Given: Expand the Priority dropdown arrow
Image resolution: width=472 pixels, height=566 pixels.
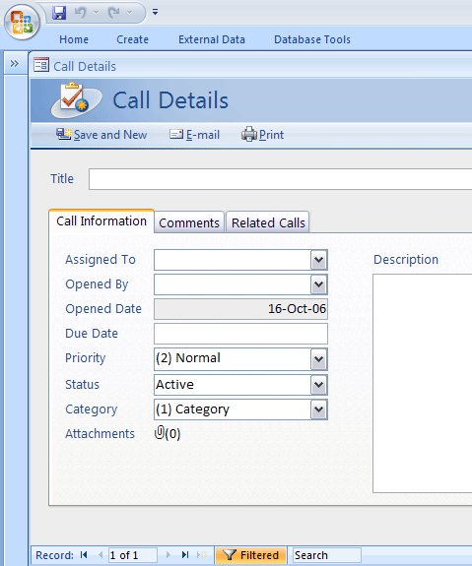Looking at the screenshot, I should coord(318,359).
